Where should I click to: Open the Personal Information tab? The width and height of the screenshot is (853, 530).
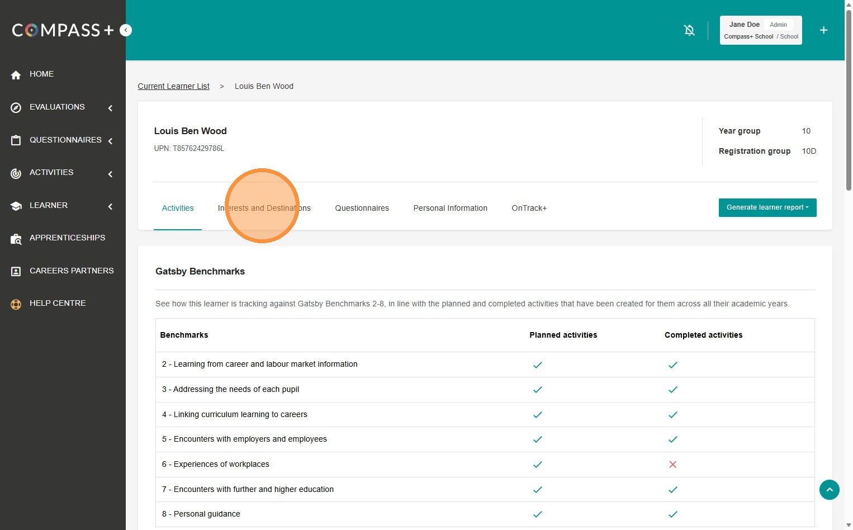pyautogui.click(x=451, y=208)
